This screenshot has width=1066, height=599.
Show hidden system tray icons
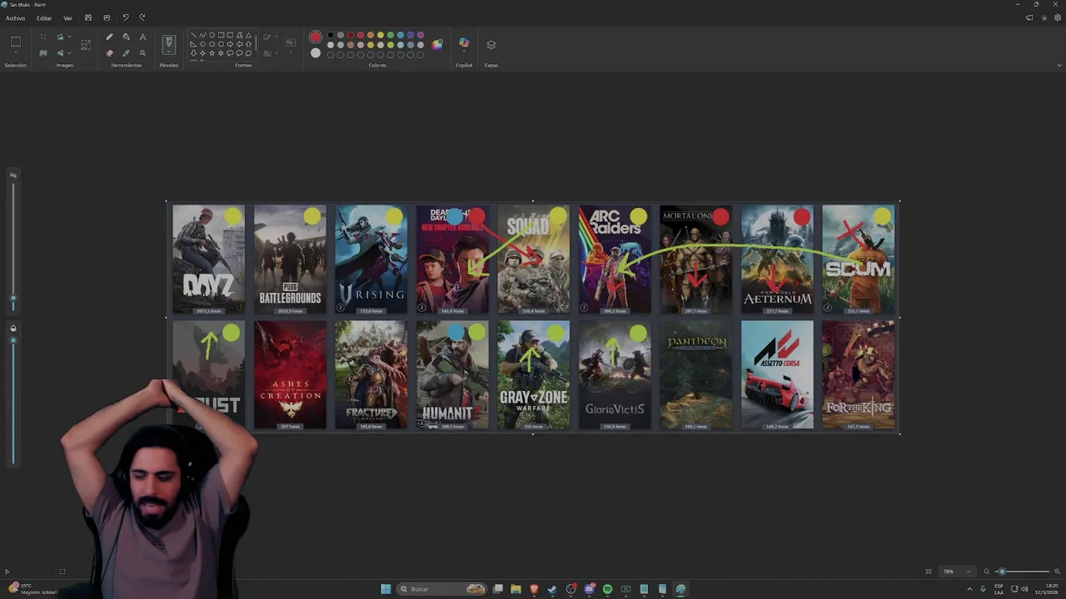pyautogui.click(x=969, y=589)
